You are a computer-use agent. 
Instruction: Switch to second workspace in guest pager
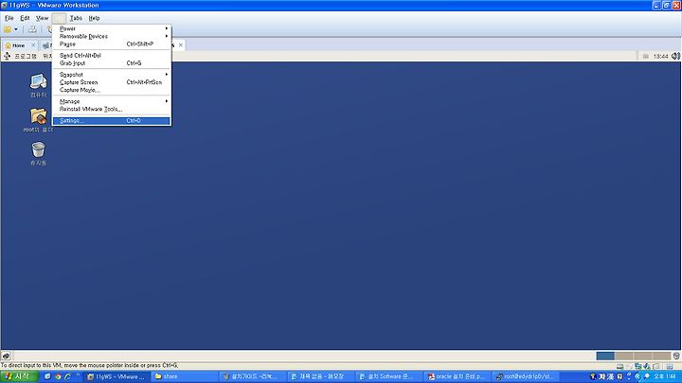623,357
